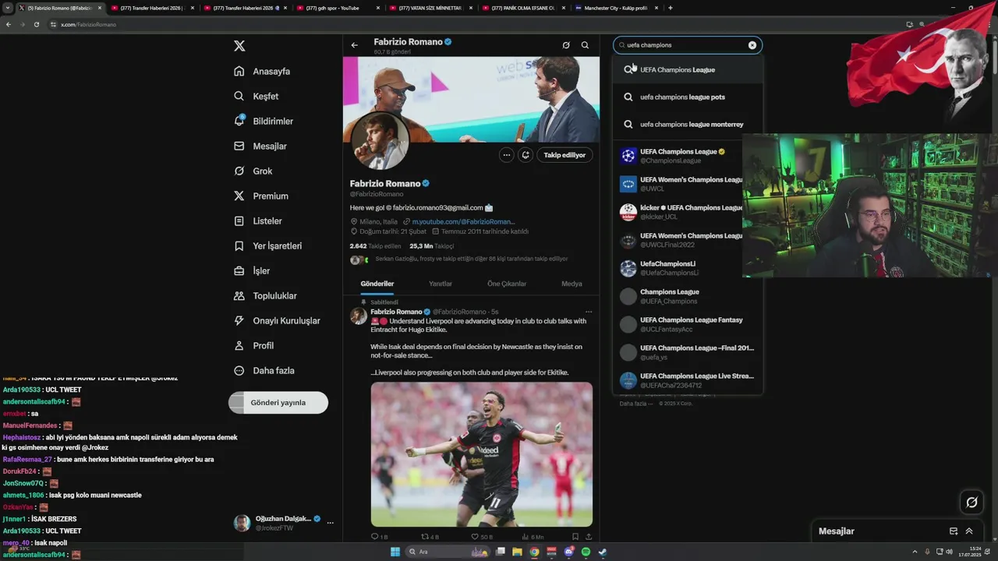The width and height of the screenshot is (998, 561).
Task: Open the m.youtube.com/@FabrizioRoman link
Action: (463, 221)
